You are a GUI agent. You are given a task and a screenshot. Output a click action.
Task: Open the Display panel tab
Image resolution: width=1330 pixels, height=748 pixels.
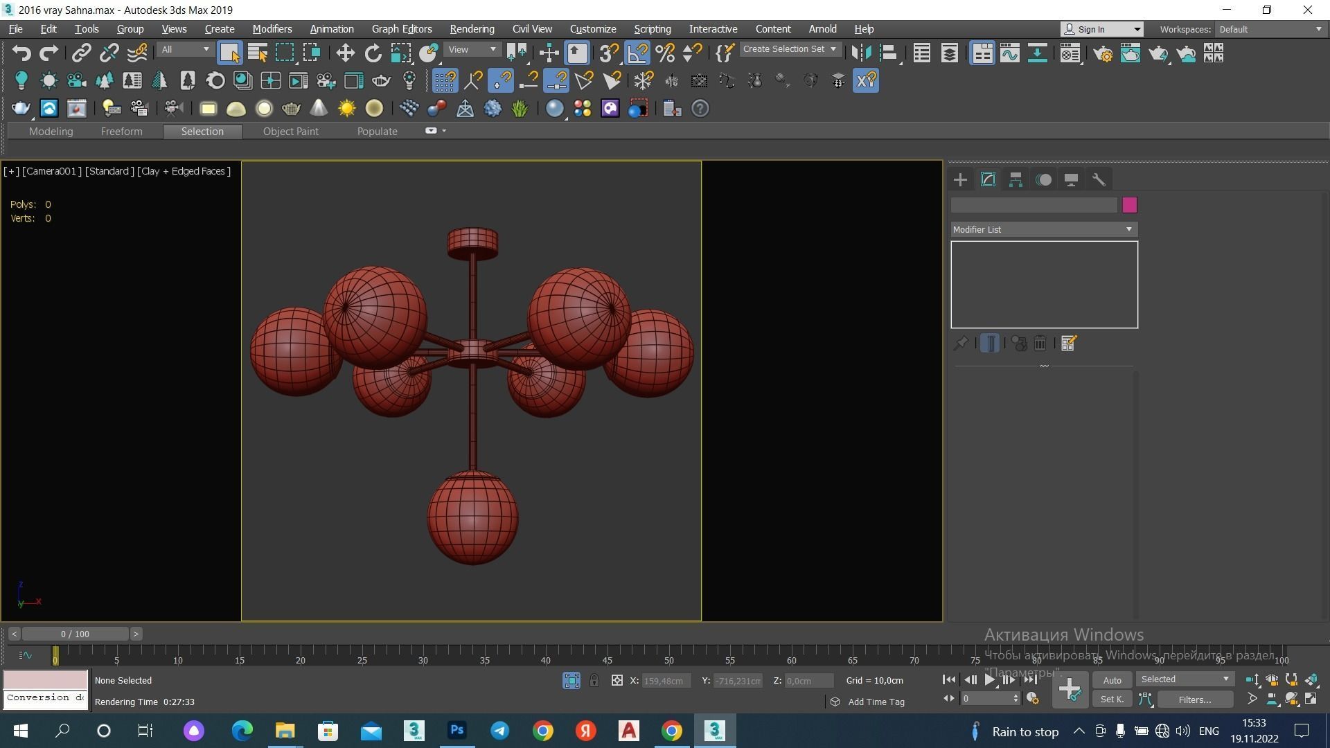1071,180
